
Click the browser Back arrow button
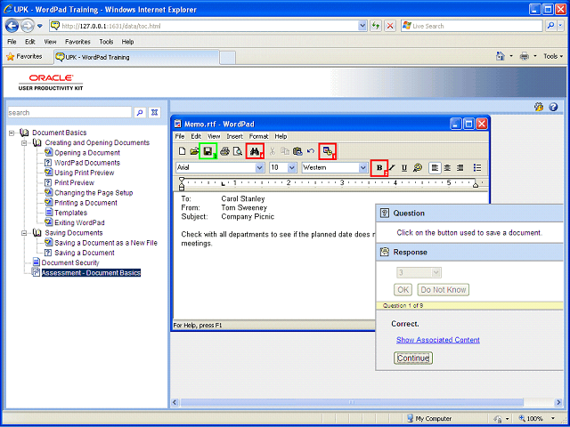click(x=12, y=26)
